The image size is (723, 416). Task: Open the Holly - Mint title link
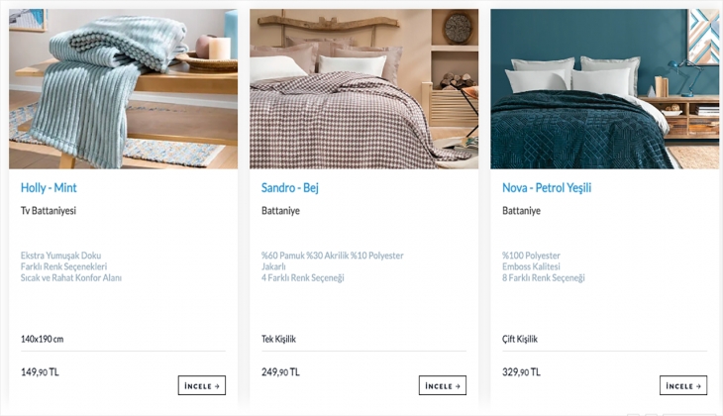point(50,187)
